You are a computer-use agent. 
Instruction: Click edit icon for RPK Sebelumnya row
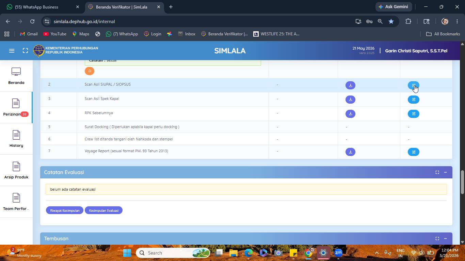pos(414,114)
